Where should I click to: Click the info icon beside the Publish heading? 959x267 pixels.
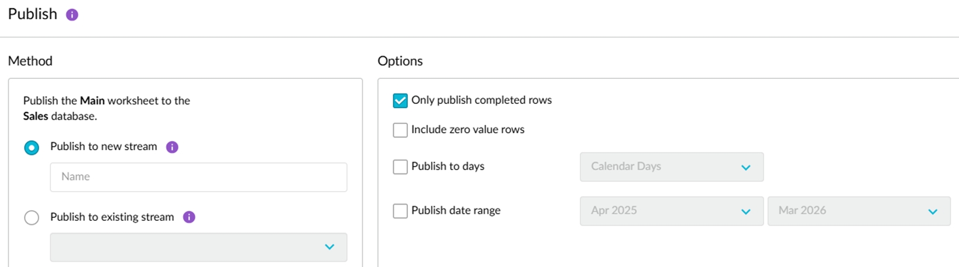click(72, 15)
